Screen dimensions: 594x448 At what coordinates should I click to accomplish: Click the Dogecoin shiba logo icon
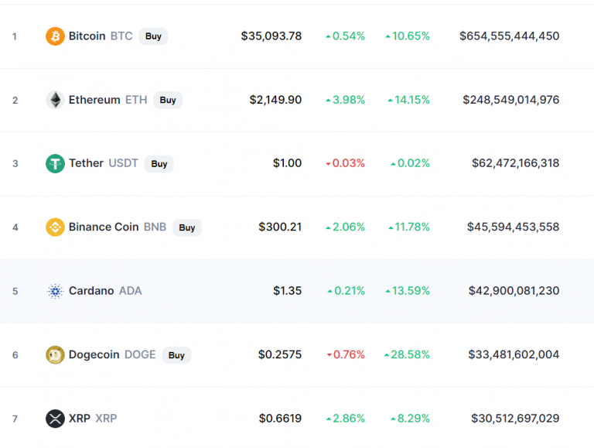(x=55, y=355)
